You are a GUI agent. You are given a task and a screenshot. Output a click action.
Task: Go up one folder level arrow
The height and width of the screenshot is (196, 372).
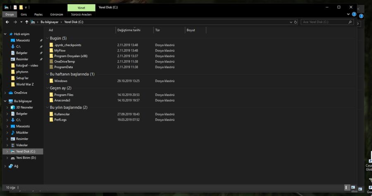(x=26, y=22)
